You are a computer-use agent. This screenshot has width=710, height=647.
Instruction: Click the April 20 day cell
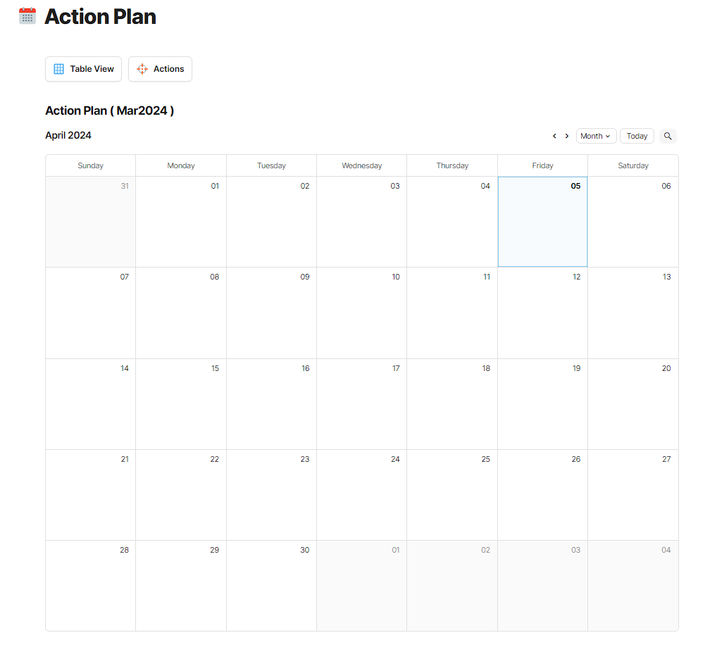click(633, 404)
